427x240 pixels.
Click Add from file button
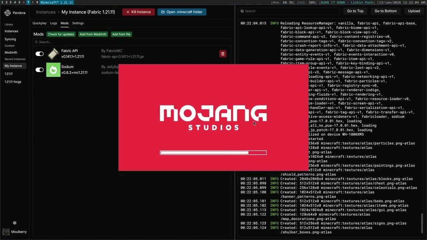tap(121, 34)
